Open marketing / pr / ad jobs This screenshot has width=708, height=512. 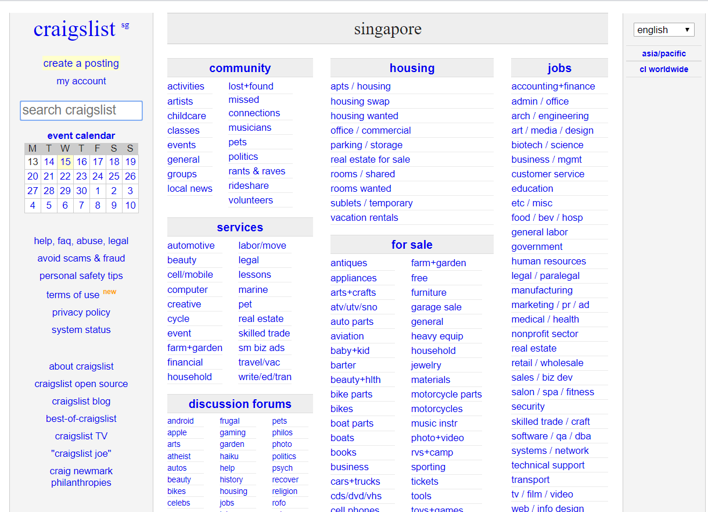coord(550,305)
